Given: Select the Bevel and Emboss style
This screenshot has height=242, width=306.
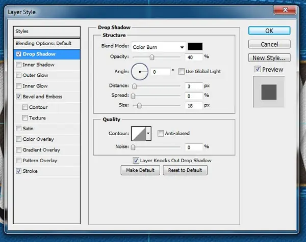Looking at the screenshot, I should 42,97.
